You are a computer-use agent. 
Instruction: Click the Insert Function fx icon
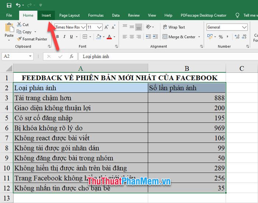tap(72, 56)
